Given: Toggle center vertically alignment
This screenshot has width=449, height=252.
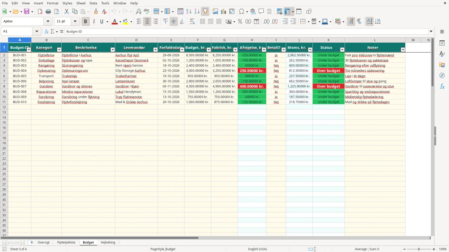Looking at the screenshot, I should [x=174, y=22].
